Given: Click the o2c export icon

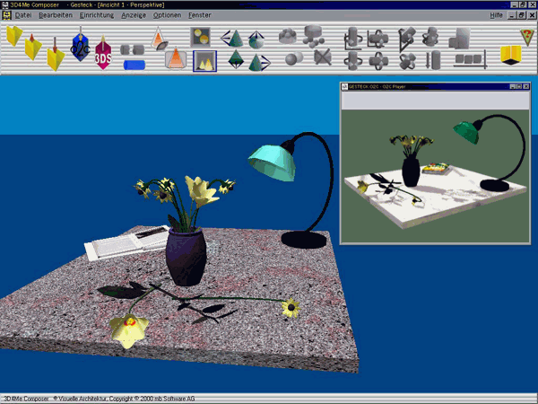Looking at the screenshot, I should click(x=81, y=43).
